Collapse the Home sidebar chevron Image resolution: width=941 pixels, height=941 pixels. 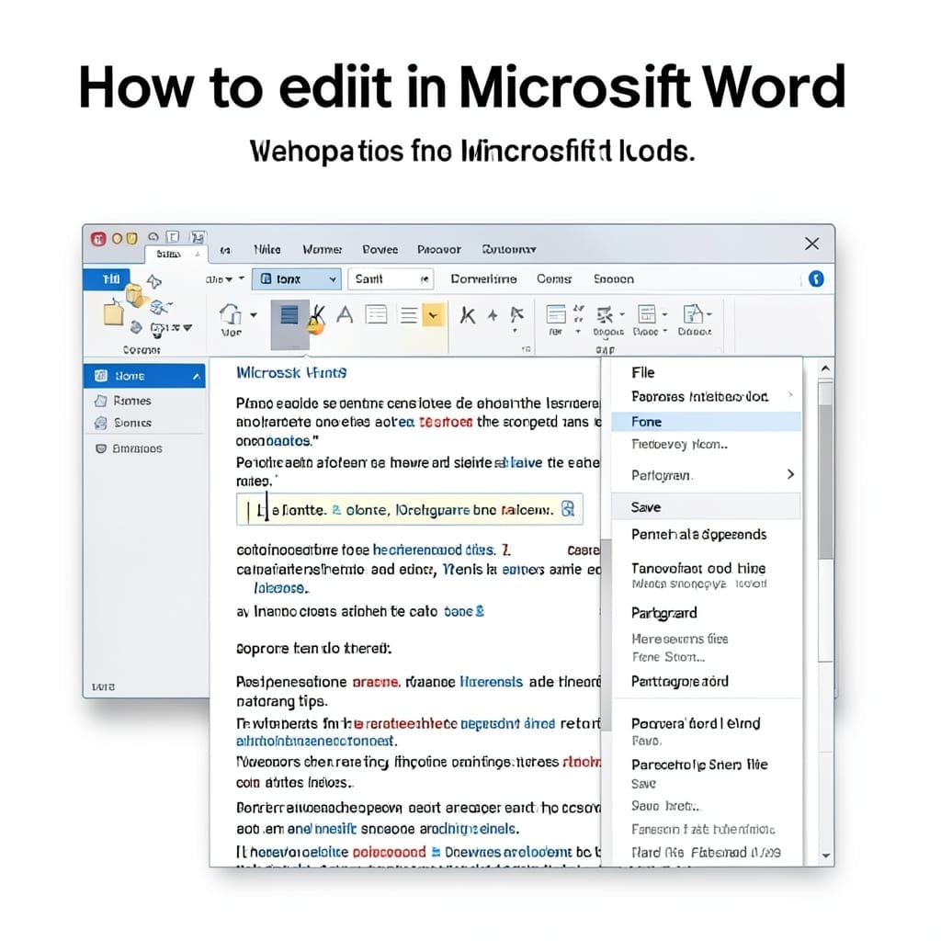pos(196,376)
